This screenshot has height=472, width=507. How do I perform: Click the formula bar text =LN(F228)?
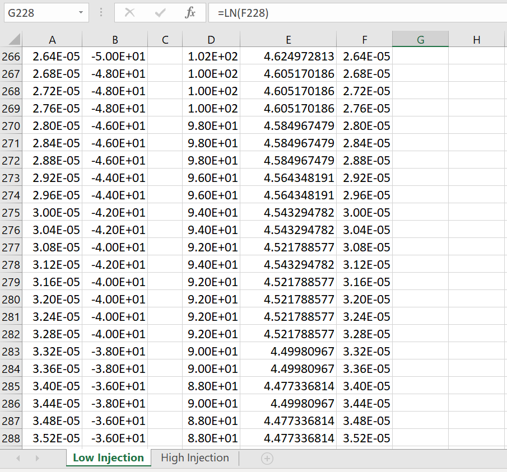[x=243, y=13]
